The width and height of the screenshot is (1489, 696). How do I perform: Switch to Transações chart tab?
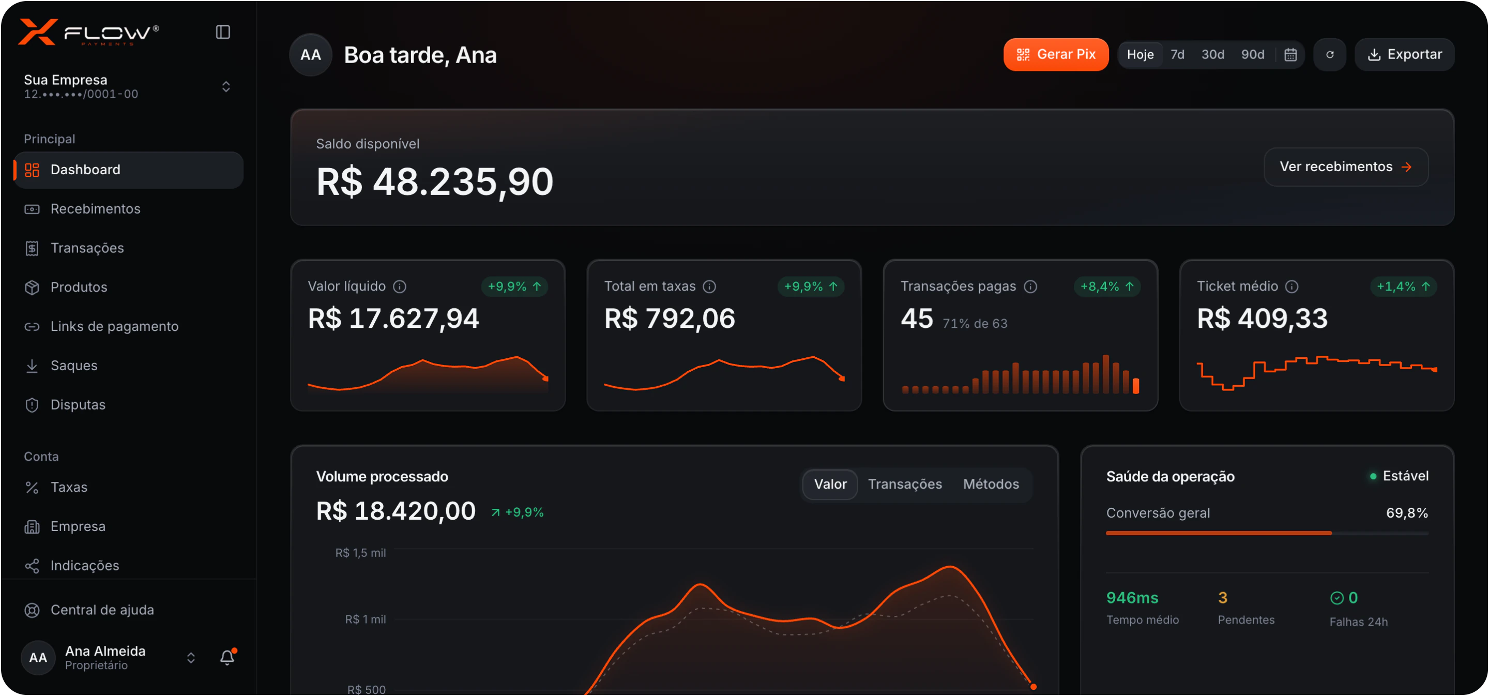pyautogui.click(x=905, y=485)
